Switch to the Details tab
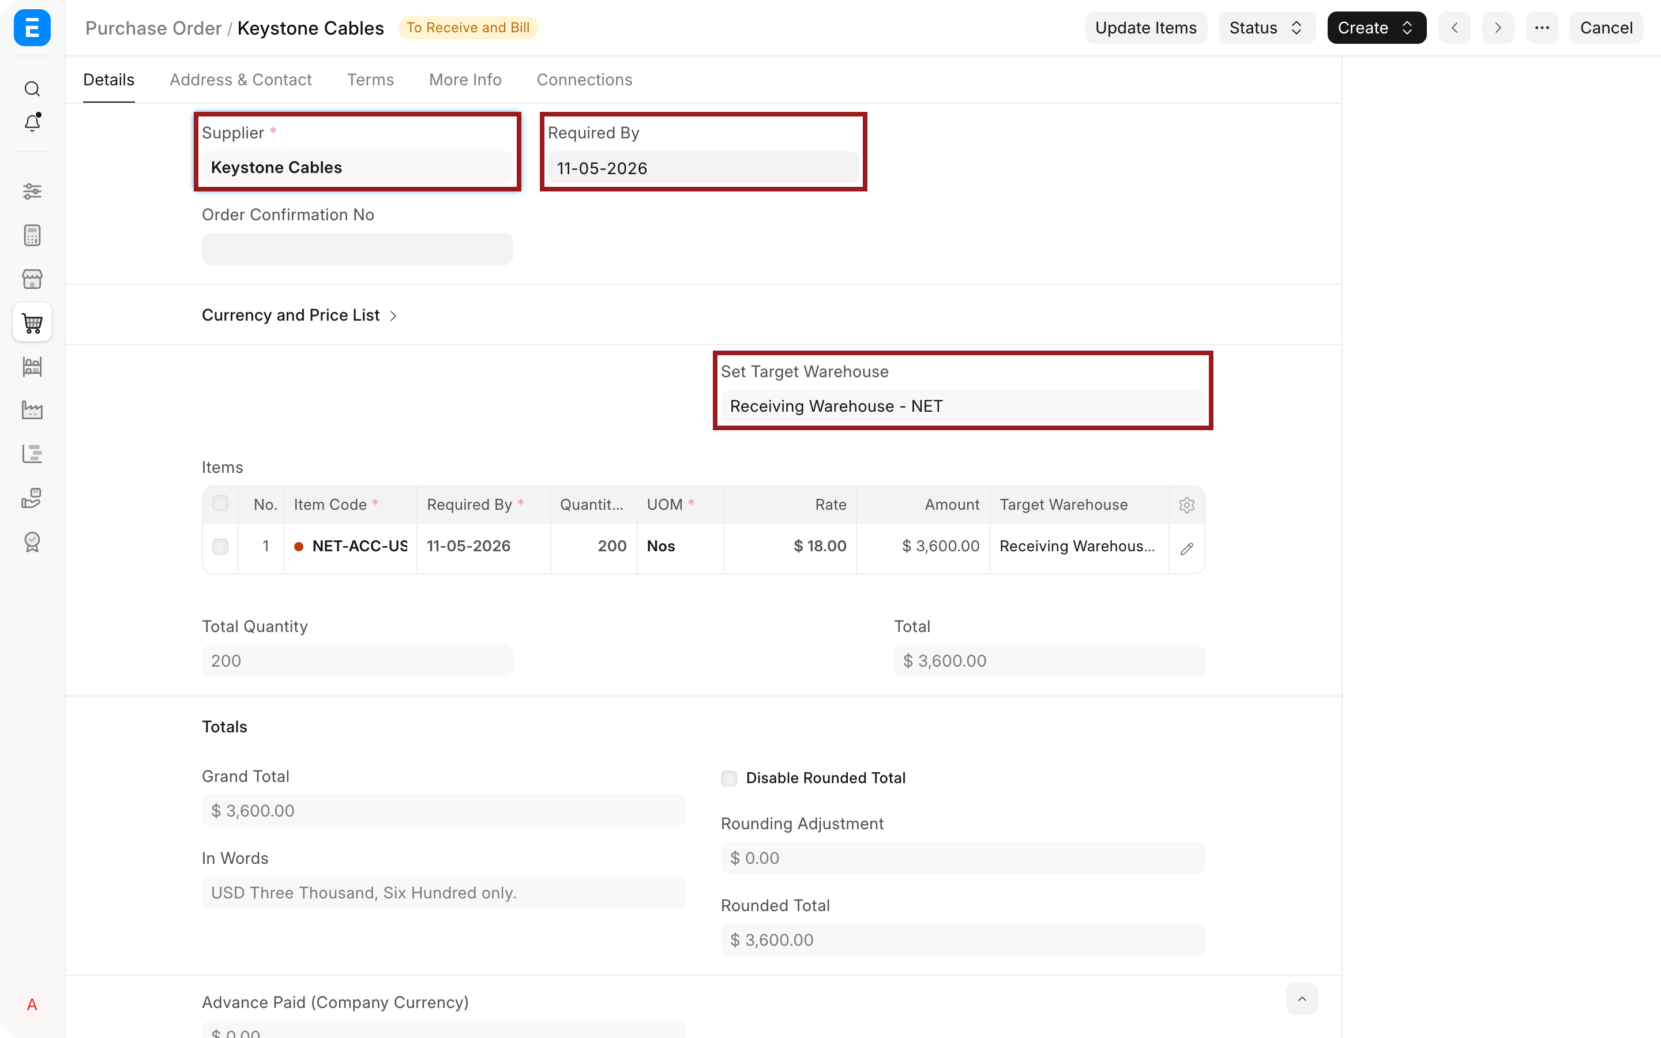Viewport: 1661px width, 1038px height. click(108, 80)
